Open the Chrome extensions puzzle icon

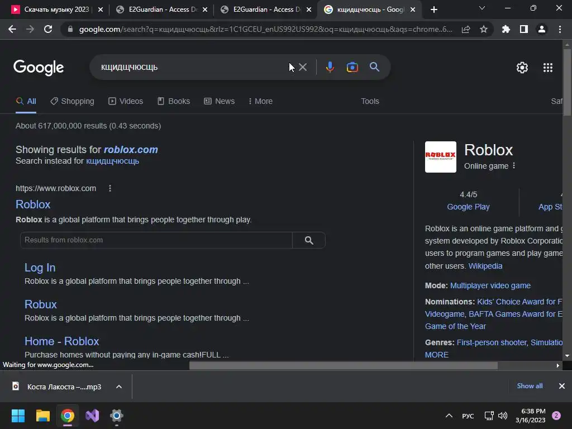coord(506,29)
